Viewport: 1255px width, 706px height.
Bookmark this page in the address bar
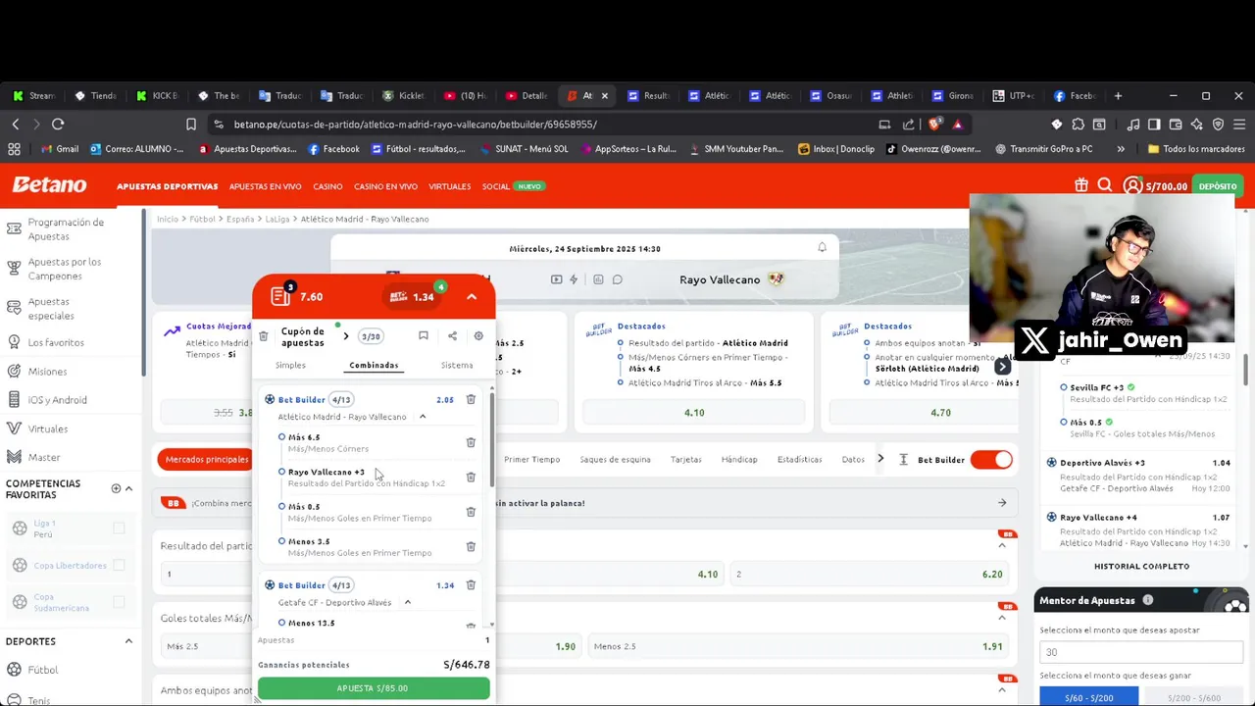[191, 124]
